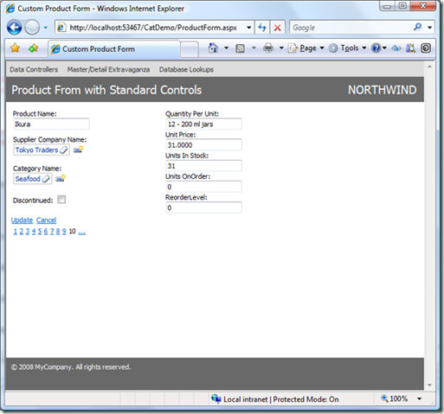Screen dimensions: 444x414
Task: Go to page 5 link
Action: pos(40,232)
